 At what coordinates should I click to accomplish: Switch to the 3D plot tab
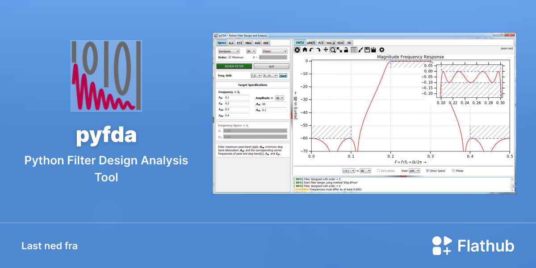click(x=349, y=42)
